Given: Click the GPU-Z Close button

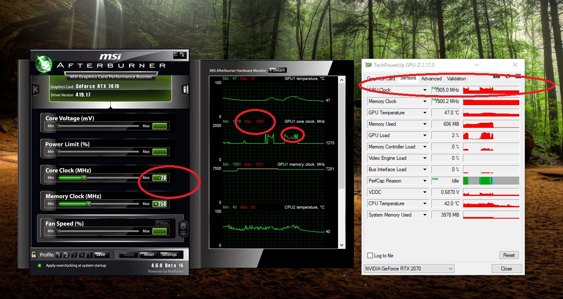Looking at the screenshot, I should (x=506, y=269).
